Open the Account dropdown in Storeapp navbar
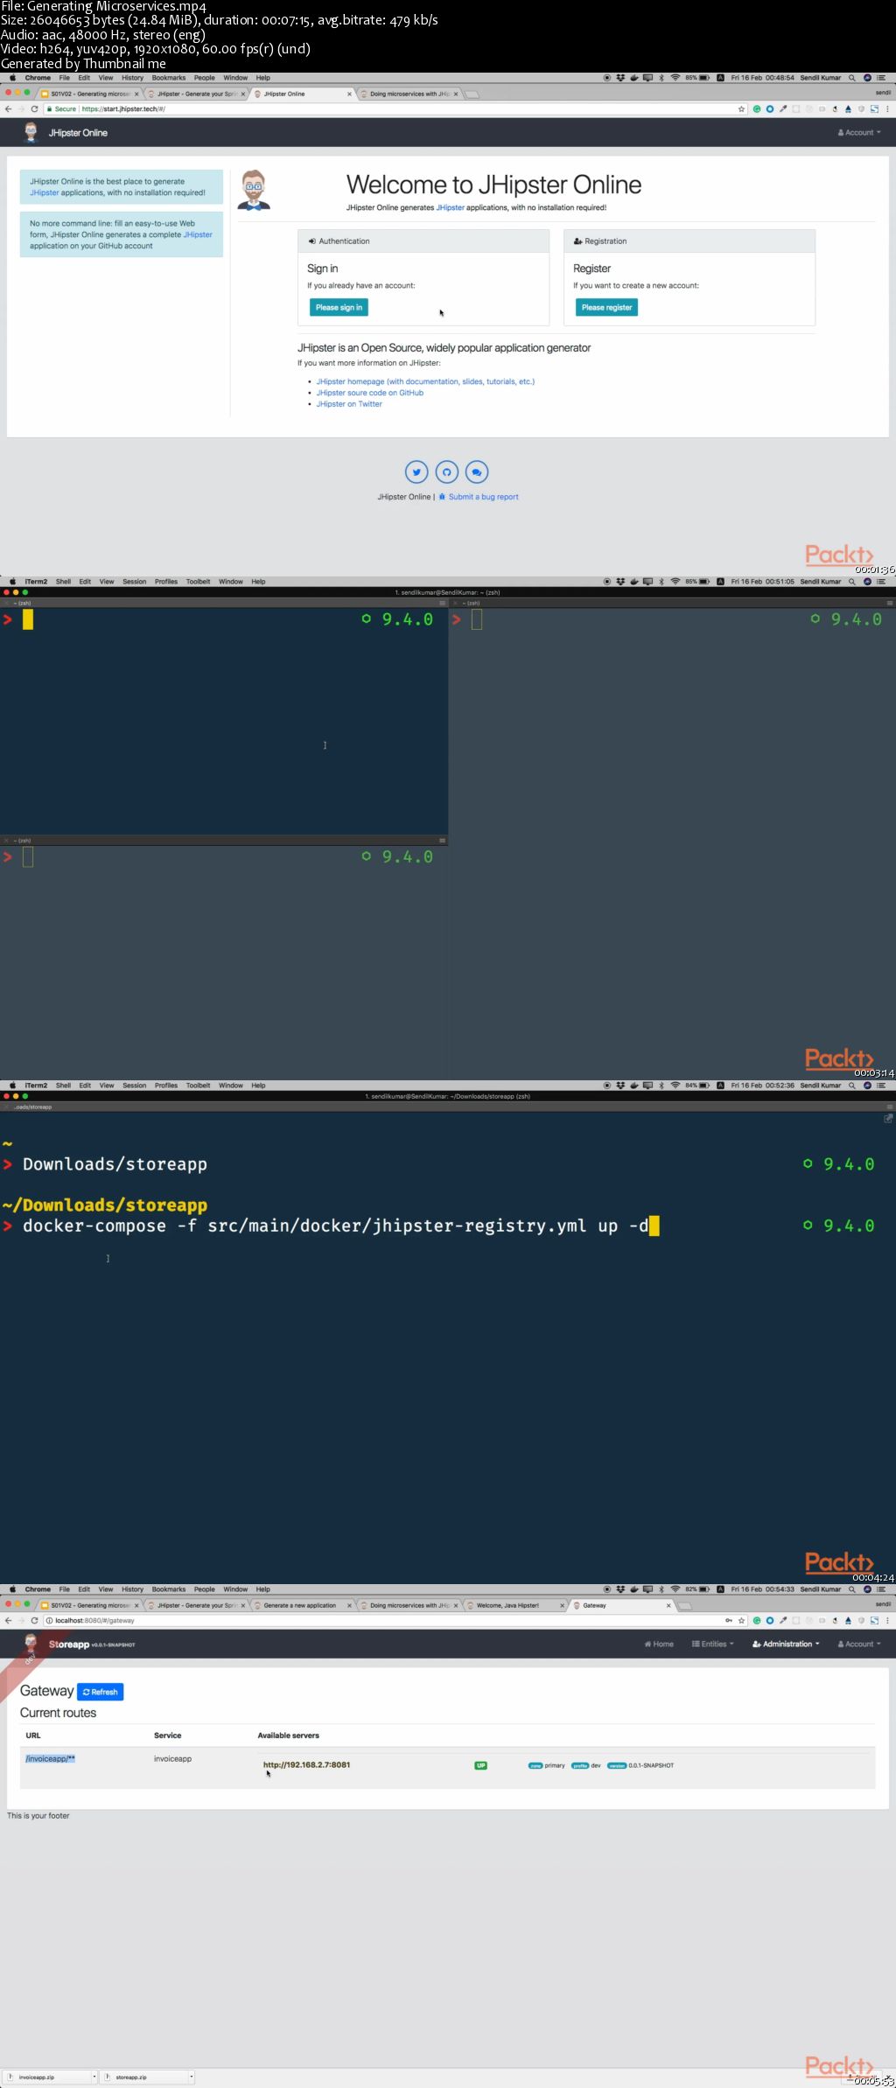896x2088 pixels. click(859, 1645)
